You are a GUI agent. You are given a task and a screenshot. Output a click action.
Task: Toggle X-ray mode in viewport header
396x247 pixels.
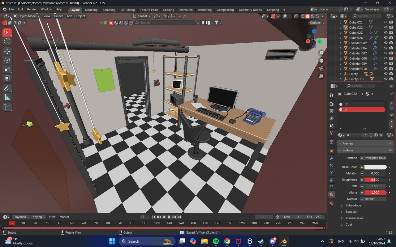(x=296, y=16)
